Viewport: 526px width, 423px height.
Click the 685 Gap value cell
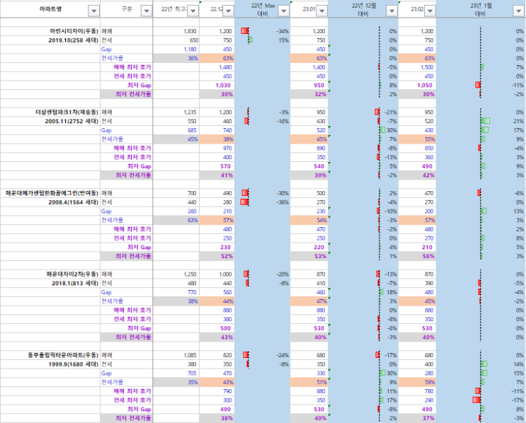pyautogui.click(x=176, y=130)
